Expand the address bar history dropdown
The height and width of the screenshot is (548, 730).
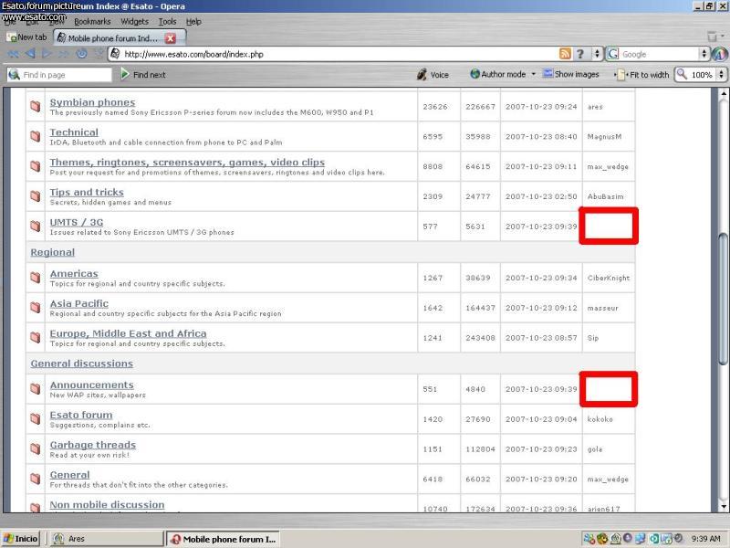point(597,54)
